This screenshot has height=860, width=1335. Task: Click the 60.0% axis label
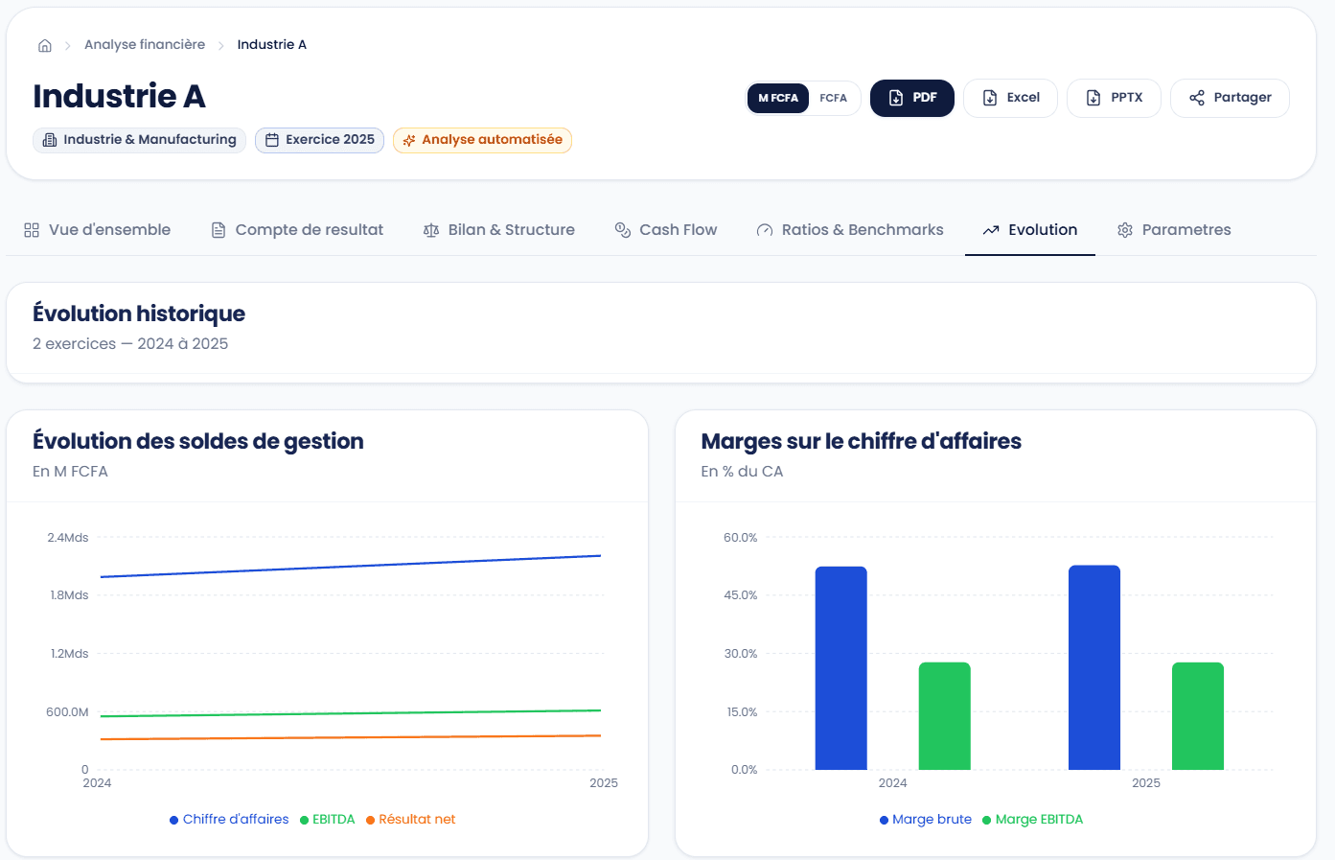[741, 538]
